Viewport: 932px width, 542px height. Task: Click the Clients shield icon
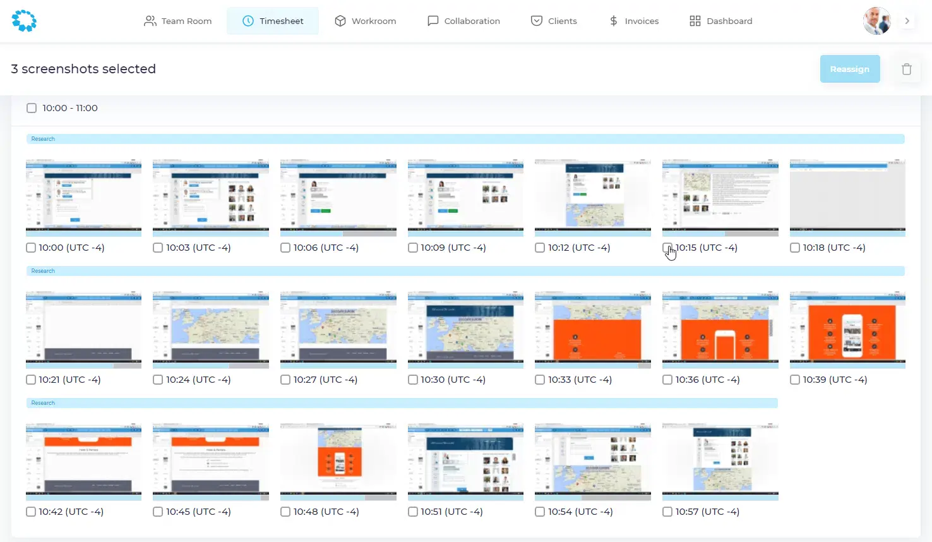click(537, 21)
